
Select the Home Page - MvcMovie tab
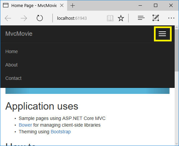point(34,5)
